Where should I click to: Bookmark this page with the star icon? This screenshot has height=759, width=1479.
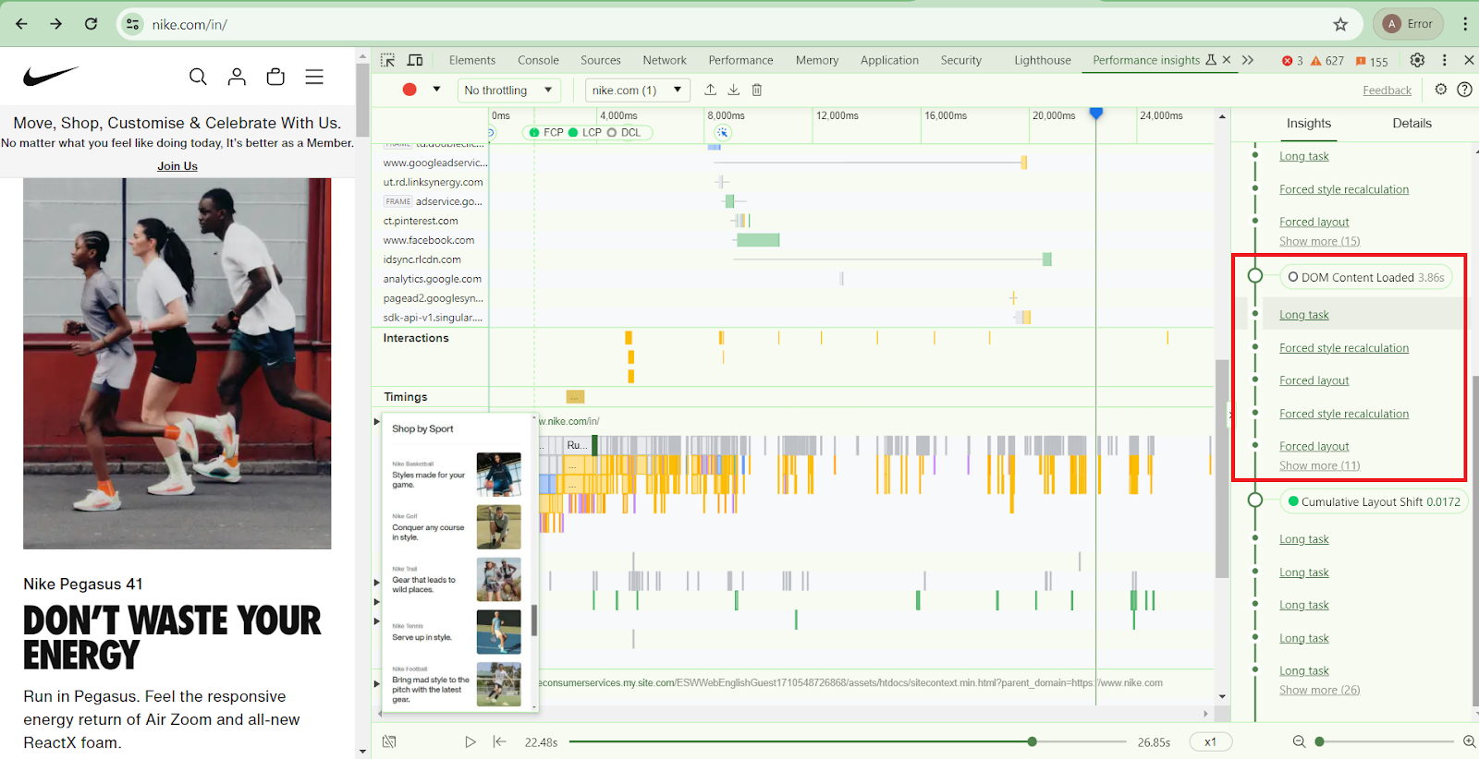pyautogui.click(x=1340, y=24)
